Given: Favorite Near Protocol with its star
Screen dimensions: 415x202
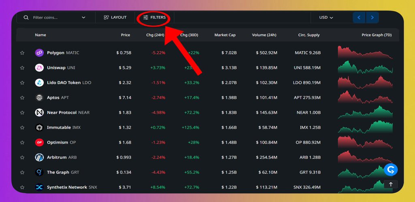Looking at the screenshot, I should pyautogui.click(x=22, y=113).
